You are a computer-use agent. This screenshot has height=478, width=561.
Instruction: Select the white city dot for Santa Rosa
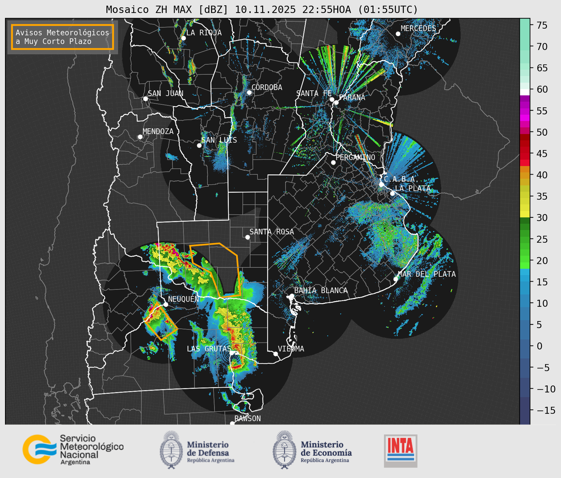(x=247, y=237)
